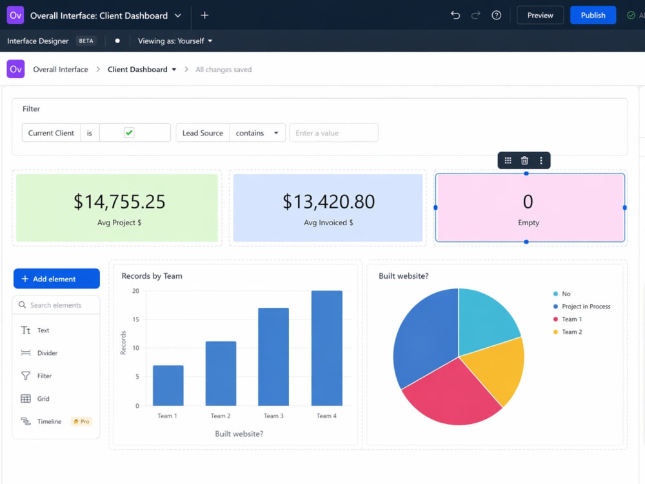645x484 pixels.
Task: Click the Project in Process legend dot
Action: coord(555,307)
